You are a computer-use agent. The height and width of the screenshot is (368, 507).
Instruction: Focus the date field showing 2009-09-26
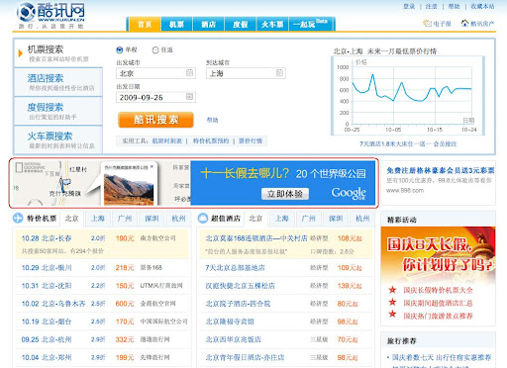coord(155,97)
